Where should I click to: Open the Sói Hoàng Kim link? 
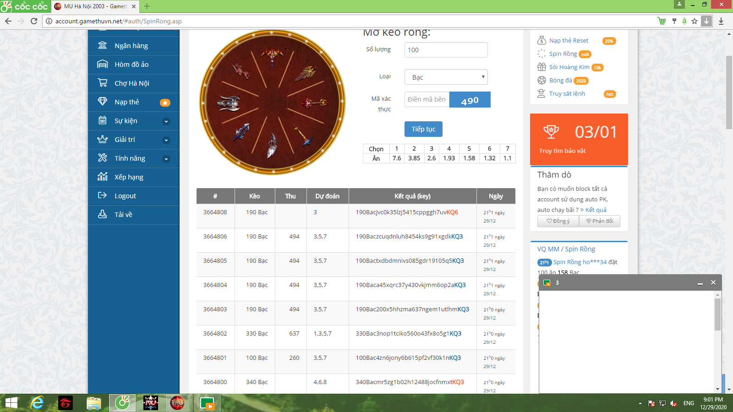pos(569,67)
